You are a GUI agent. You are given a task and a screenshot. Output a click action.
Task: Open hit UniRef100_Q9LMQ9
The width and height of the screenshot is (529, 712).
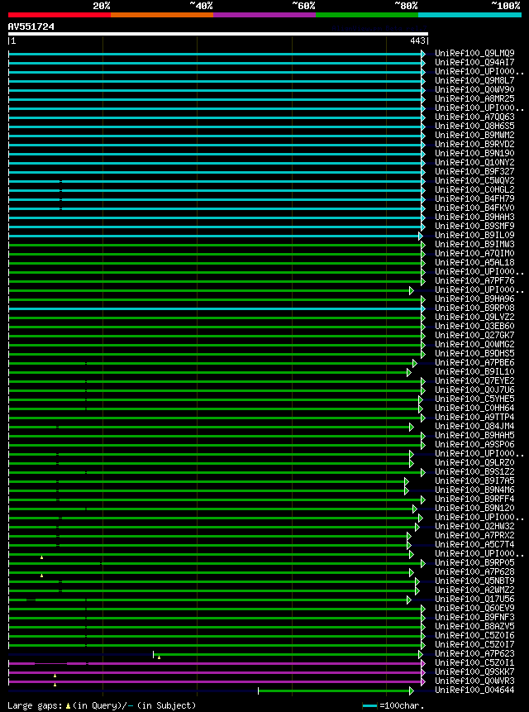coord(474,54)
